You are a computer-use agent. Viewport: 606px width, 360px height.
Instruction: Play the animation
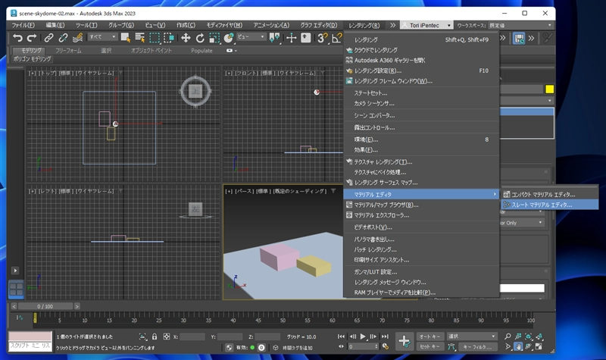363,337
